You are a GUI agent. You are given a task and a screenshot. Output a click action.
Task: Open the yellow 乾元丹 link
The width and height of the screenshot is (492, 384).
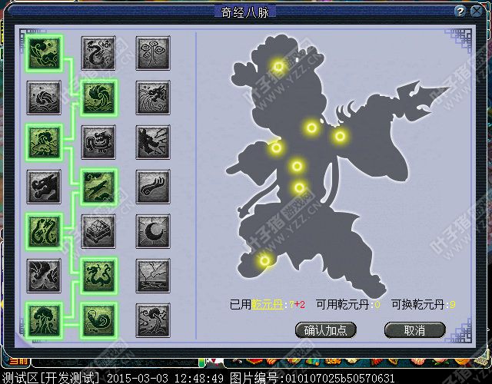pos(268,304)
